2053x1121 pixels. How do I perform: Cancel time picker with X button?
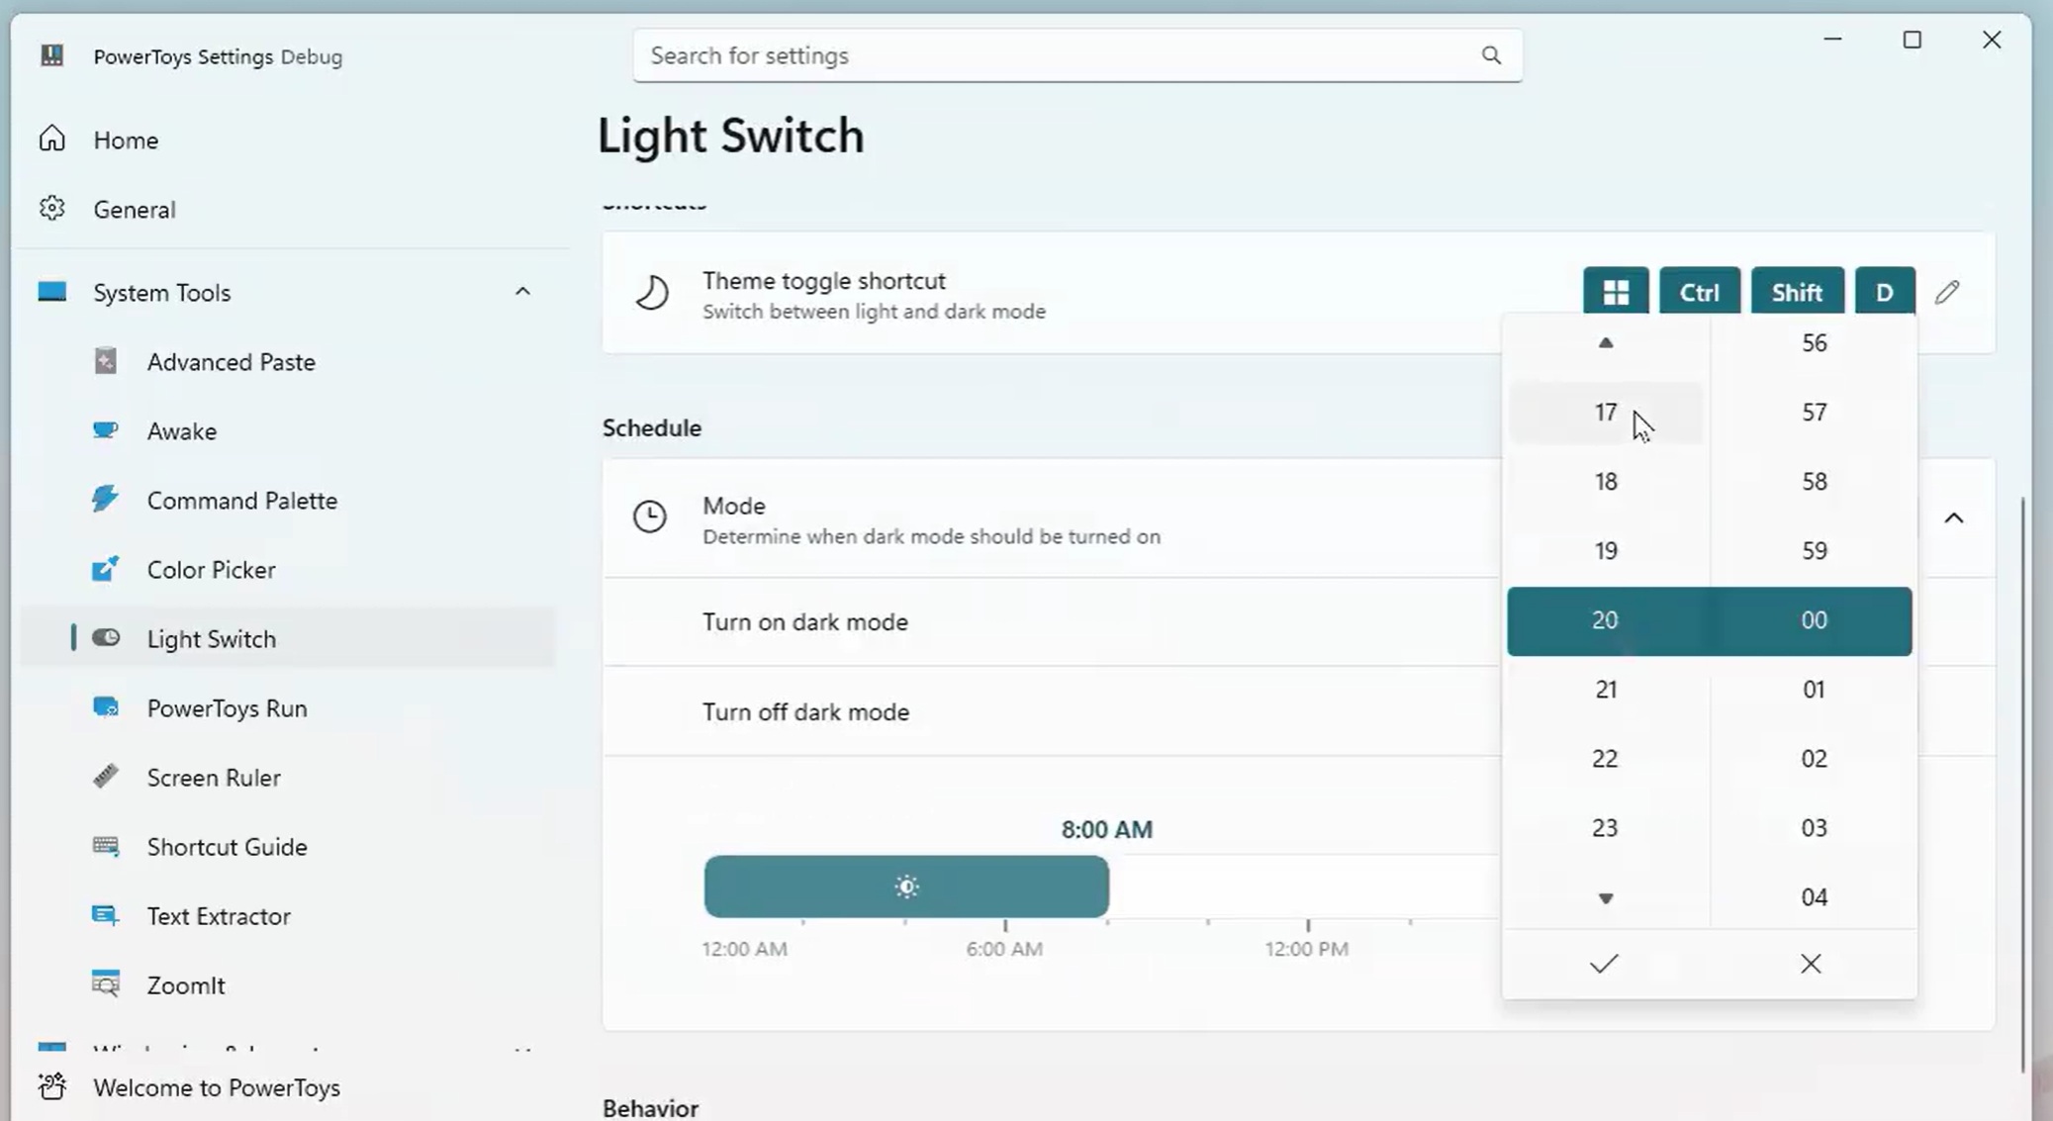coord(1811,964)
